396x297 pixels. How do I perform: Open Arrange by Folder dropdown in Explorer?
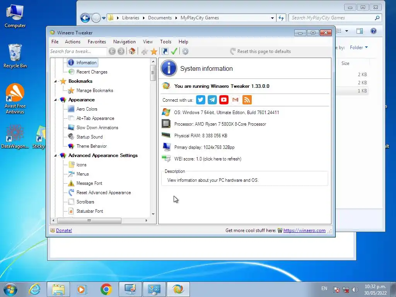click(x=359, y=48)
